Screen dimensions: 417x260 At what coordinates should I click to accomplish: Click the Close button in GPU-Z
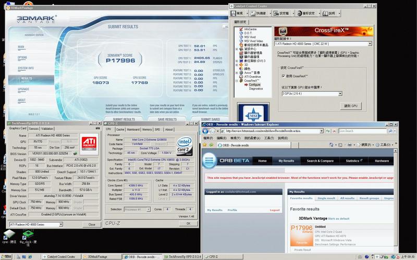click(92, 225)
